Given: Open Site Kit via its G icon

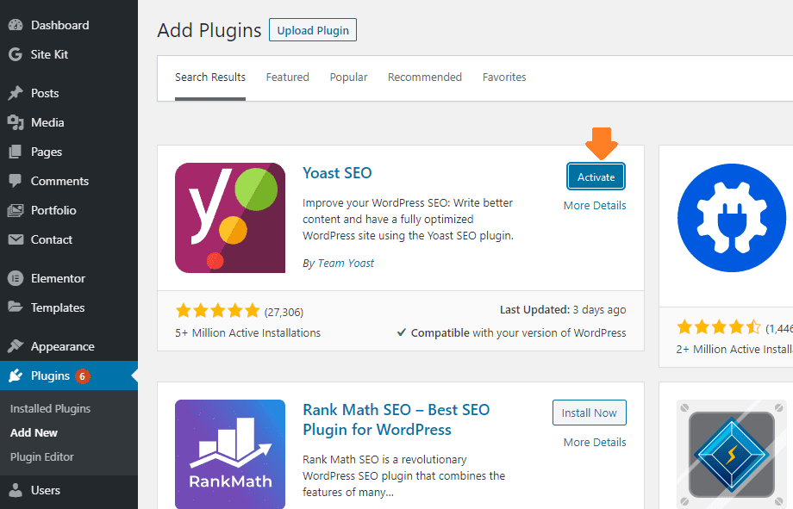Looking at the screenshot, I should (15, 54).
